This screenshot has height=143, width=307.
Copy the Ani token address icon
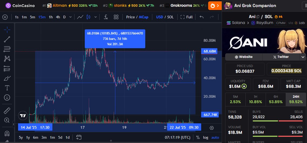[258, 17]
